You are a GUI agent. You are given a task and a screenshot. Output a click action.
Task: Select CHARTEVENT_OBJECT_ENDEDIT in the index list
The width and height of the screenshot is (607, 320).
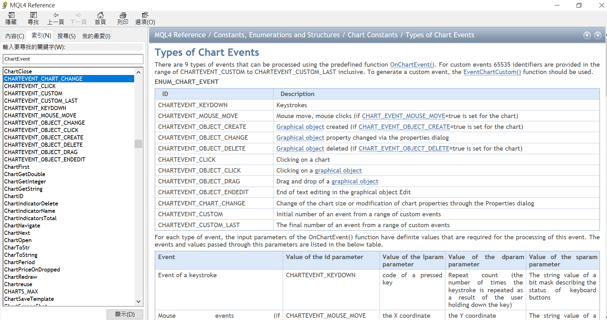tap(69, 160)
